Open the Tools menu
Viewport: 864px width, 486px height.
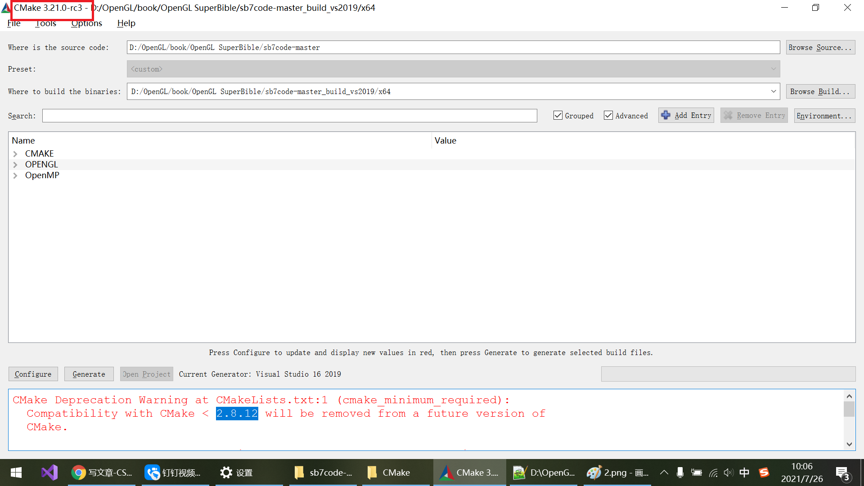point(45,23)
